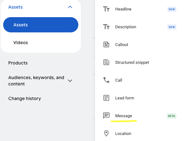Choose the Call asset type
This screenshot has width=184, height=141.
119,80
